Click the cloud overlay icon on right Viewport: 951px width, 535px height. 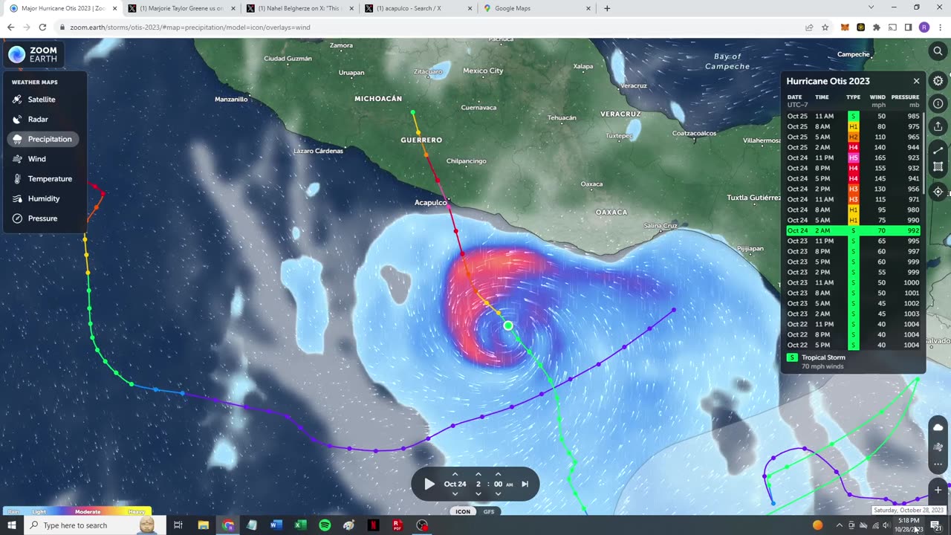click(x=938, y=427)
